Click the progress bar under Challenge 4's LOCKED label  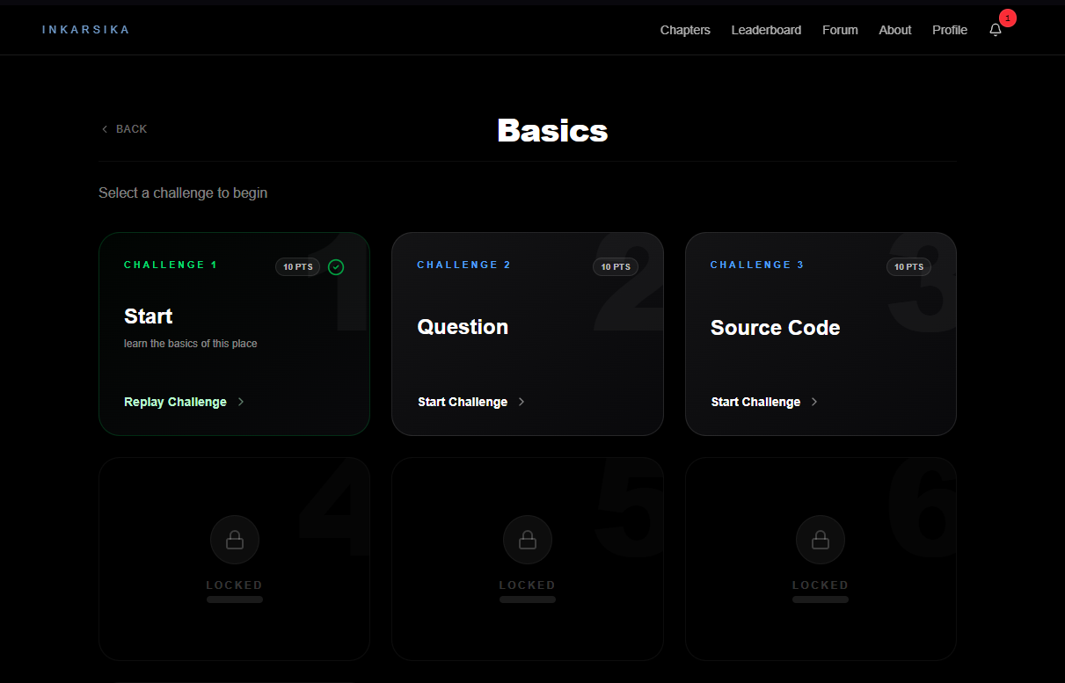[234, 599]
